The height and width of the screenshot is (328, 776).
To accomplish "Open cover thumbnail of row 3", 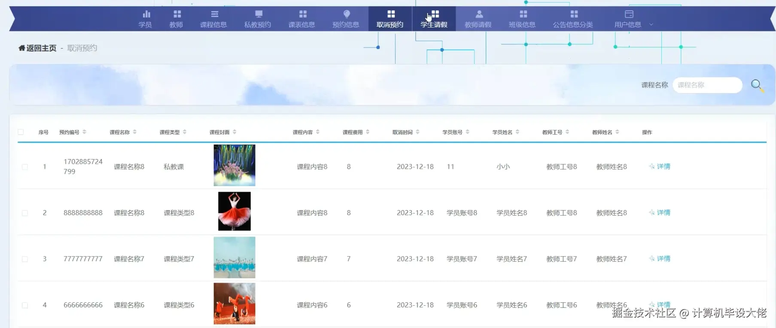I will (x=234, y=258).
